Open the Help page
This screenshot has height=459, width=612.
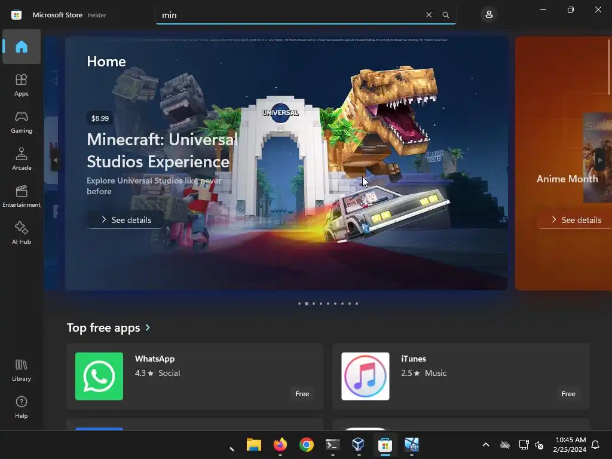click(22, 407)
